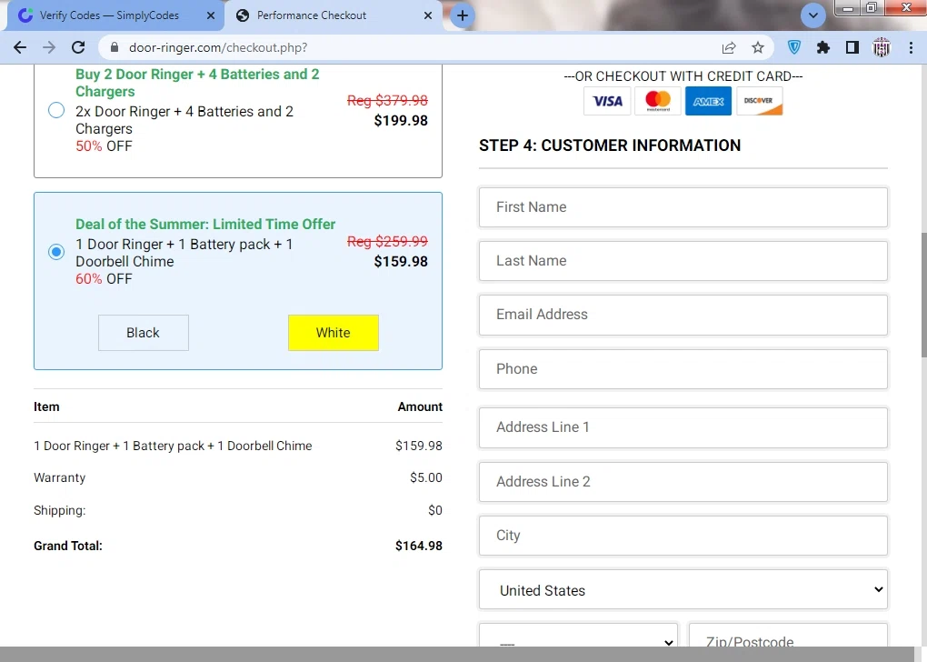Open the profile avatar menu
Viewport: 927px width, 662px height.
pyautogui.click(x=881, y=48)
